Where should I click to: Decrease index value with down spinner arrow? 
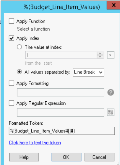100,57
